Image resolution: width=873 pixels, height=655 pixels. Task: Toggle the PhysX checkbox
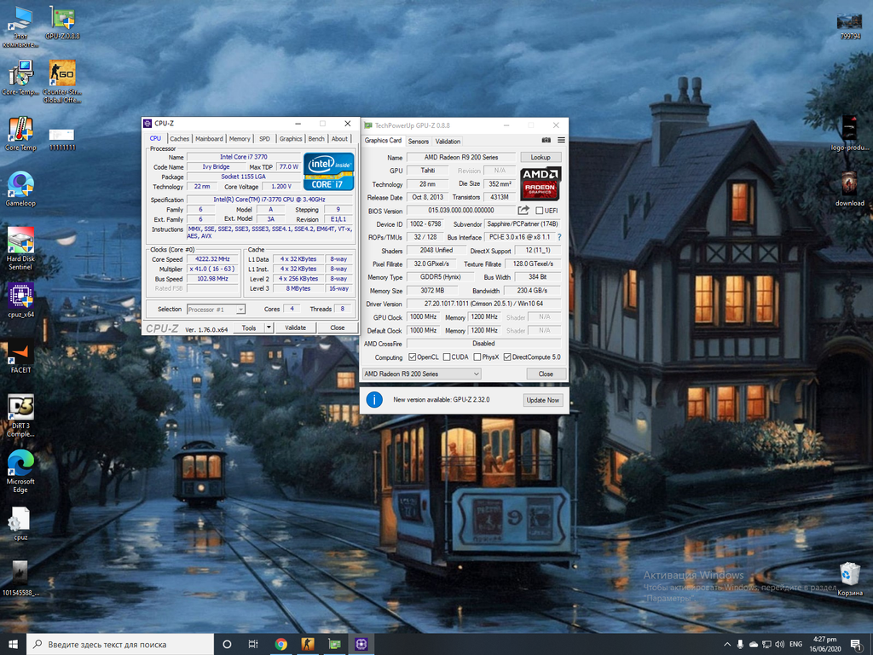(477, 357)
